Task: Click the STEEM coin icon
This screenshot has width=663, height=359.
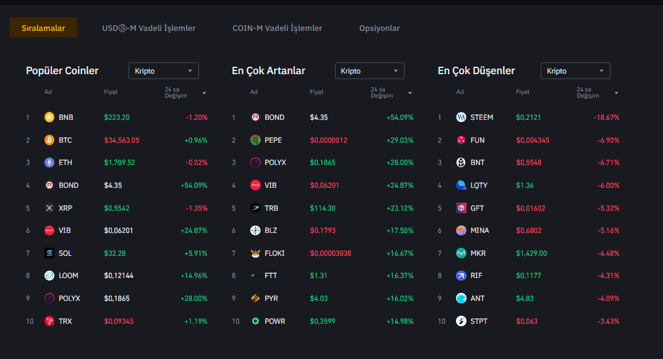Action: pos(461,117)
